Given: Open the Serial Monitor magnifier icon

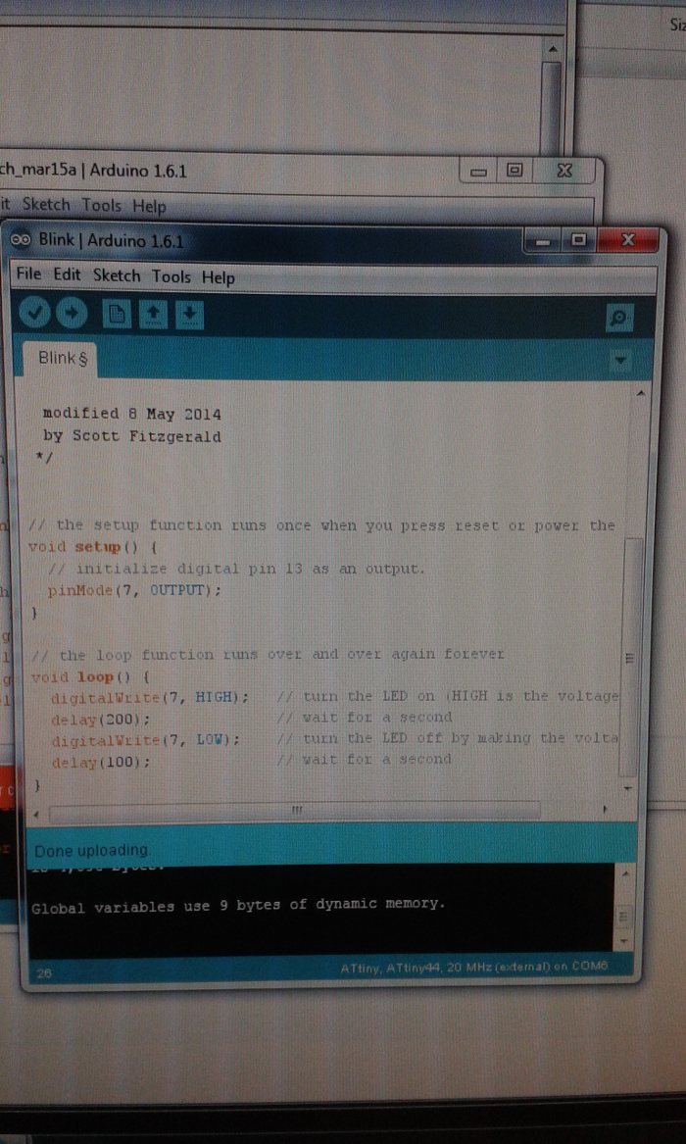Looking at the screenshot, I should 619,318.
